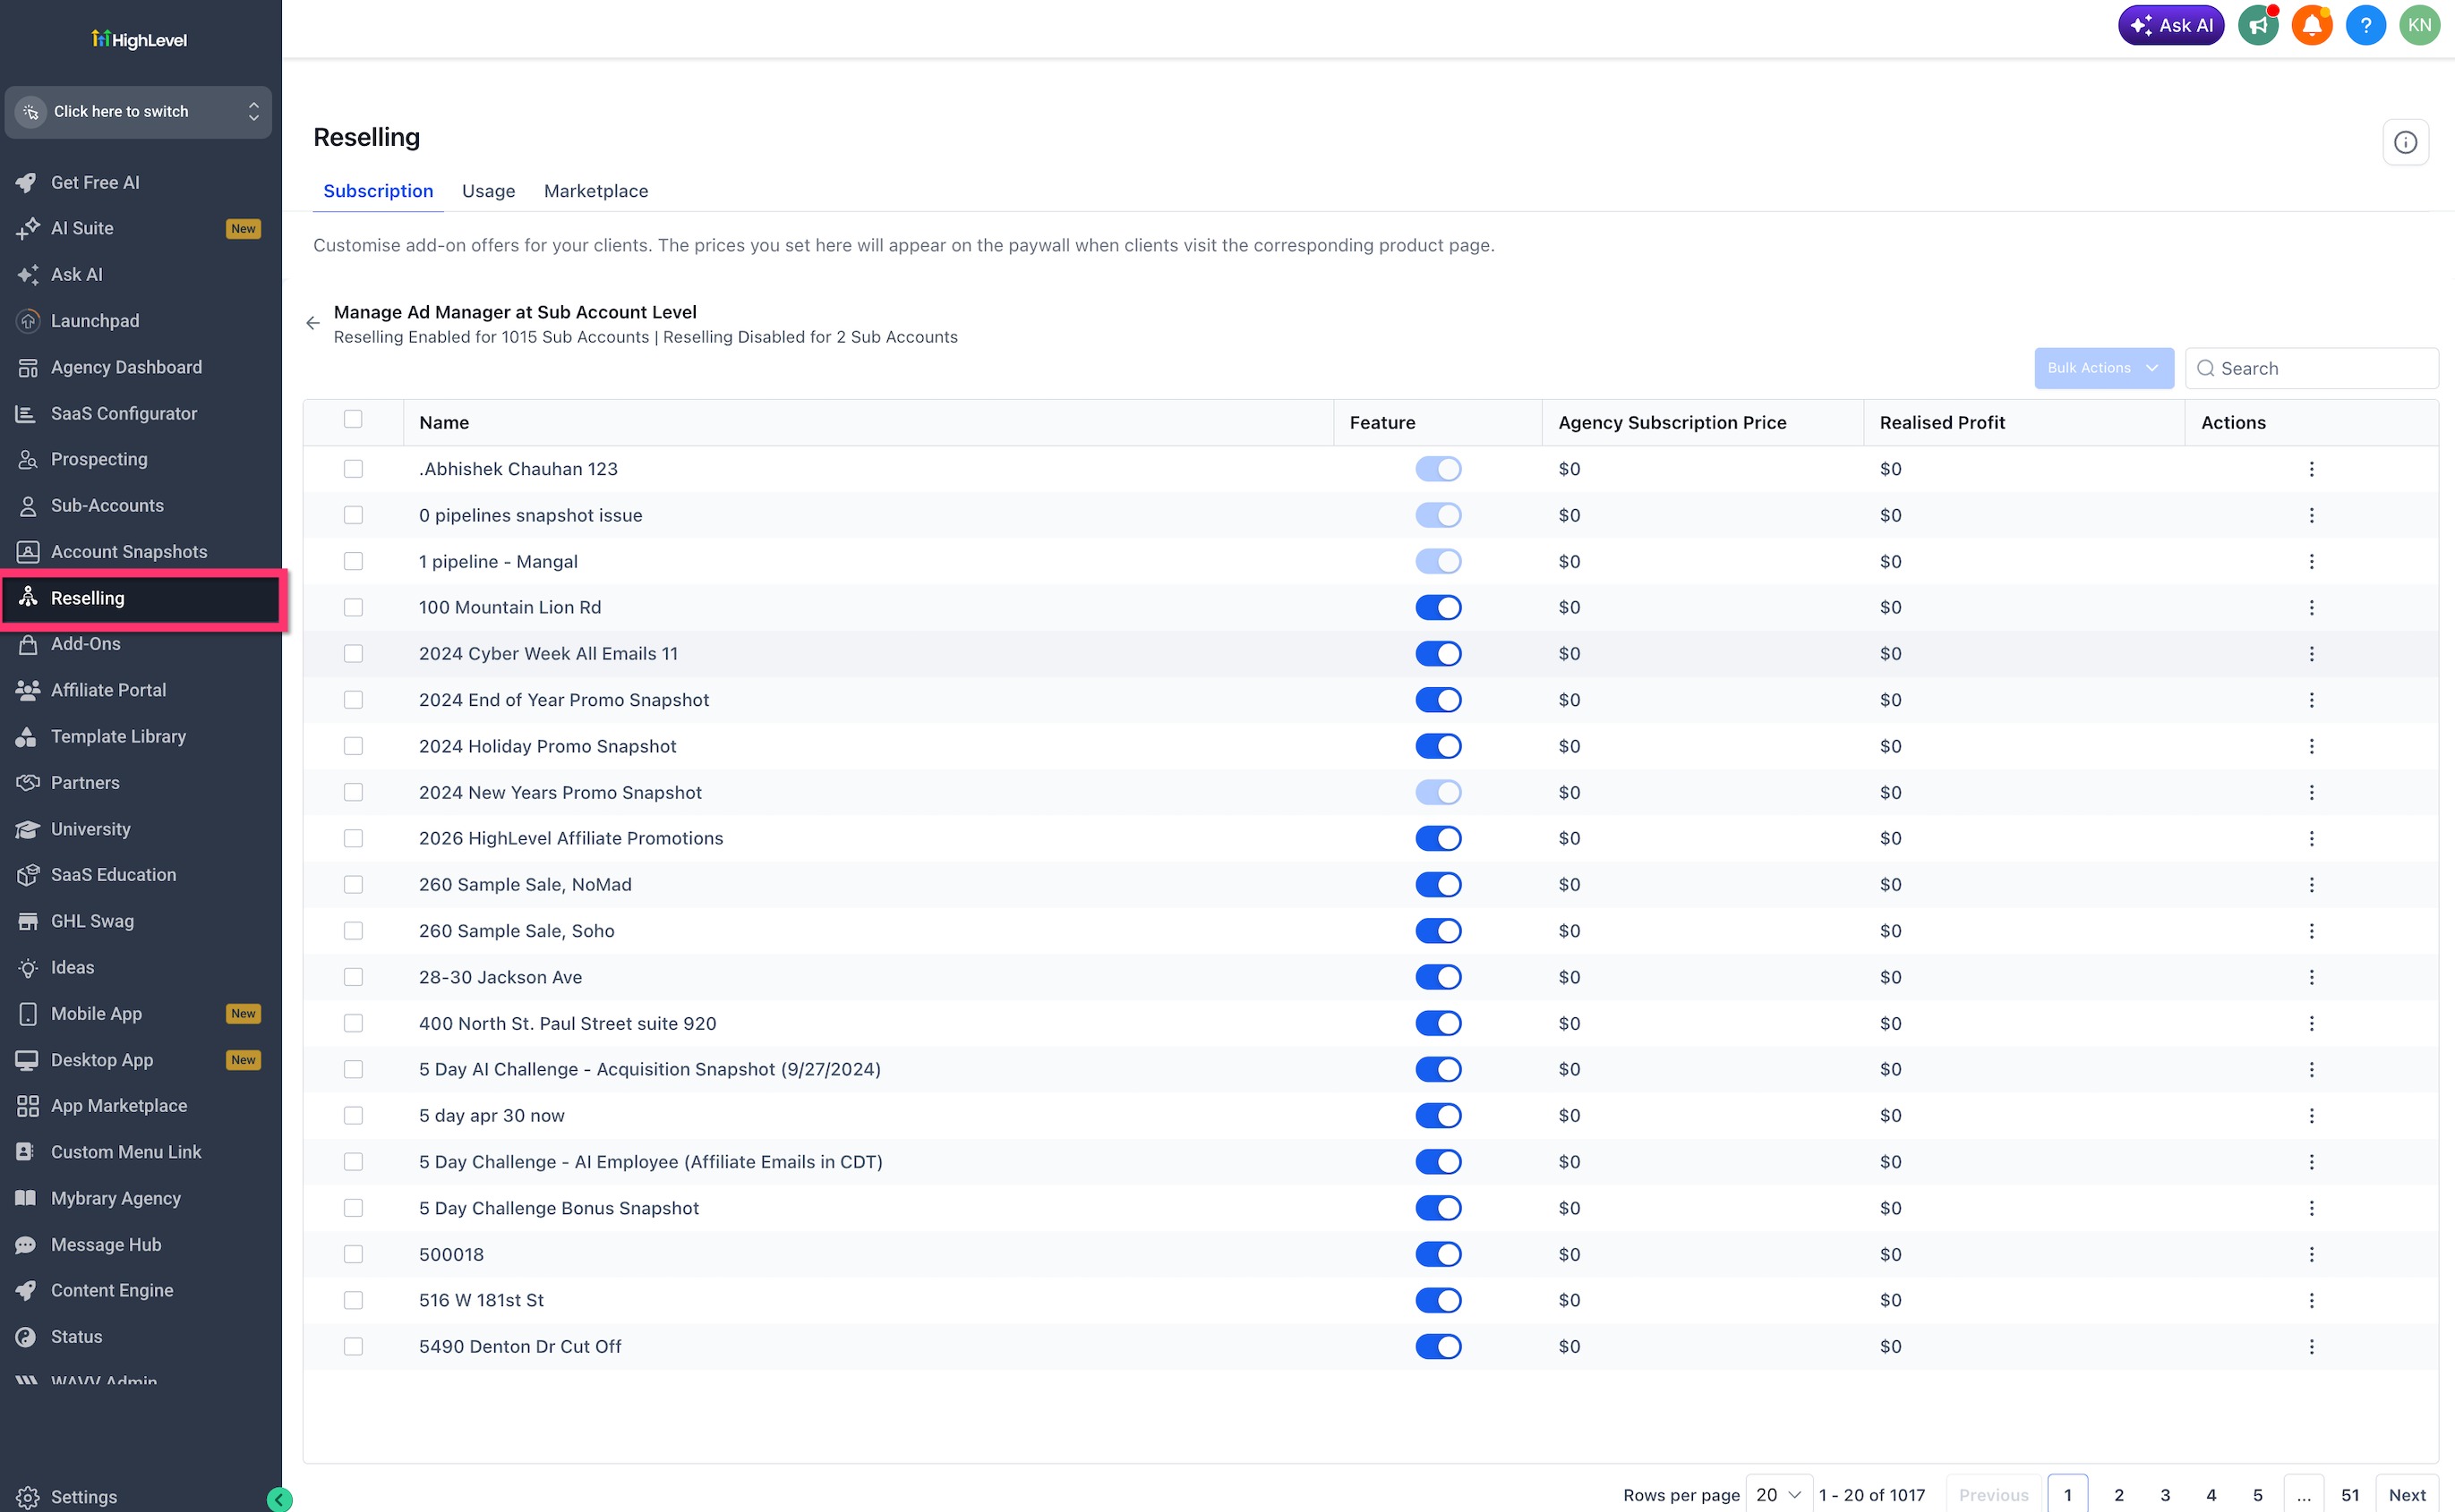Jump to last page 51
The height and width of the screenshot is (1512, 2455).
tap(2349, 1495)
